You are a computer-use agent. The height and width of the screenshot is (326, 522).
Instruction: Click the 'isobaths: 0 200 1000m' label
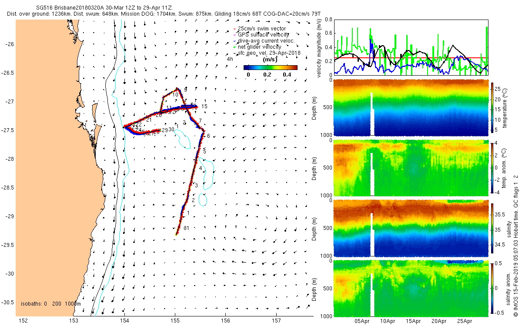(51, 303)
